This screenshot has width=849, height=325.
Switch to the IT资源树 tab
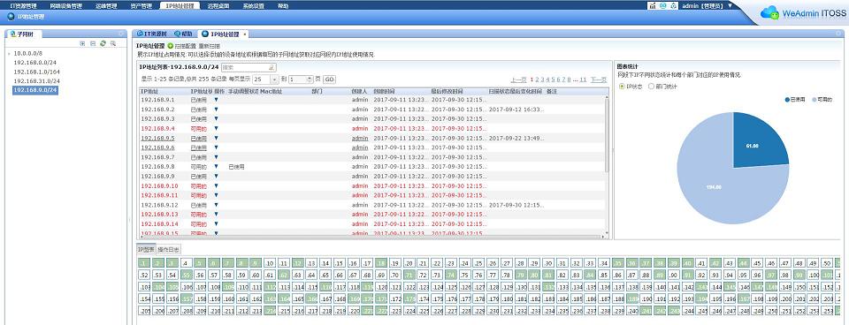point(151,34)
